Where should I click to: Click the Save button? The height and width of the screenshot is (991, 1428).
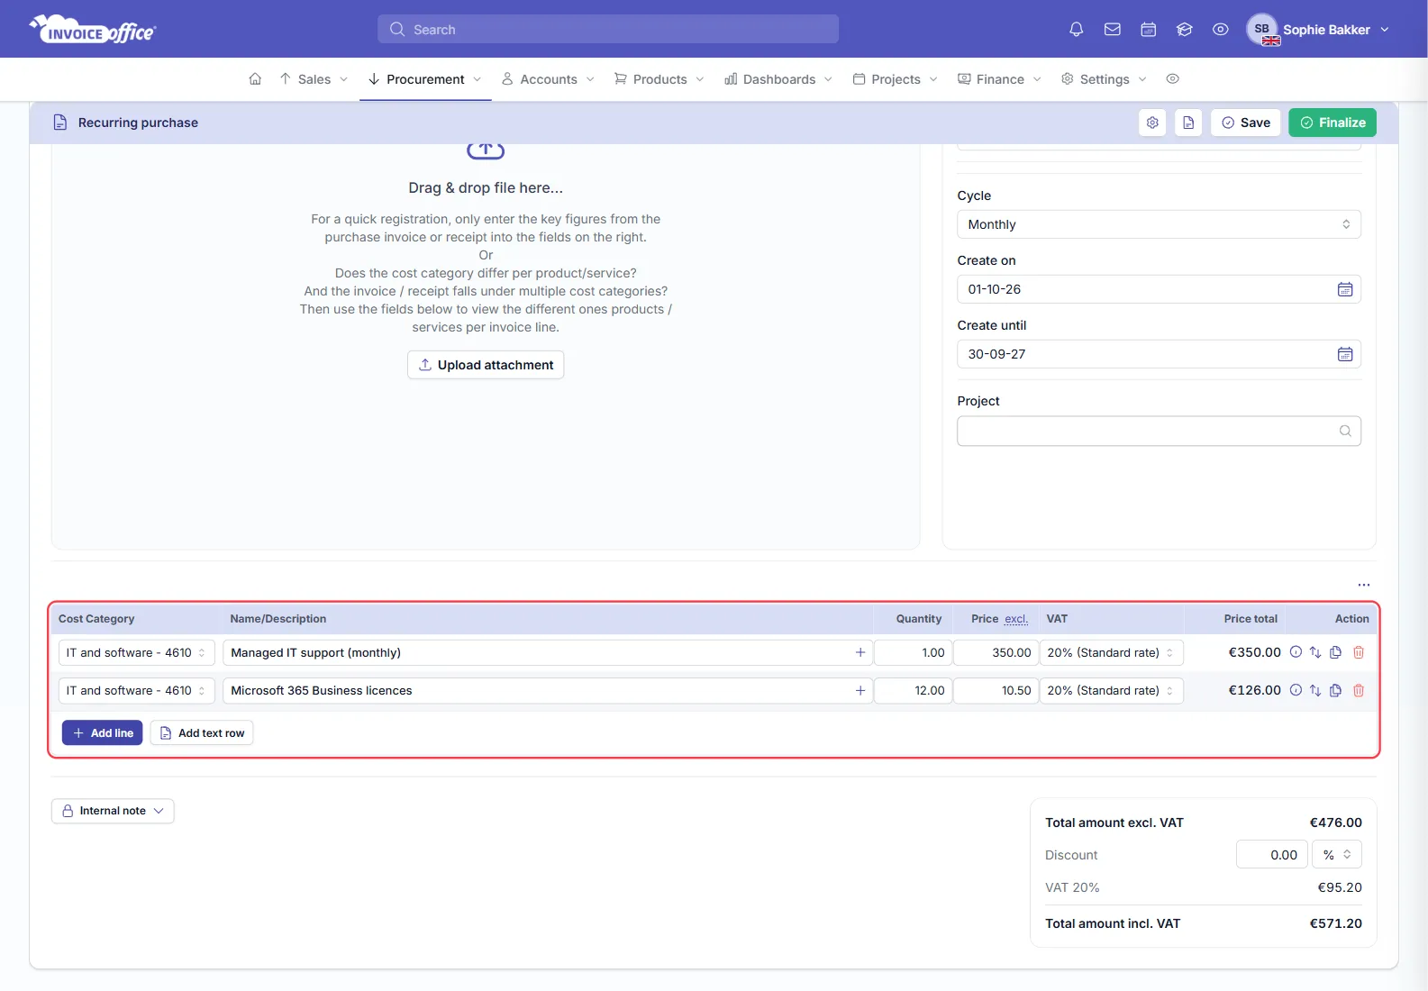point(1246,123)
